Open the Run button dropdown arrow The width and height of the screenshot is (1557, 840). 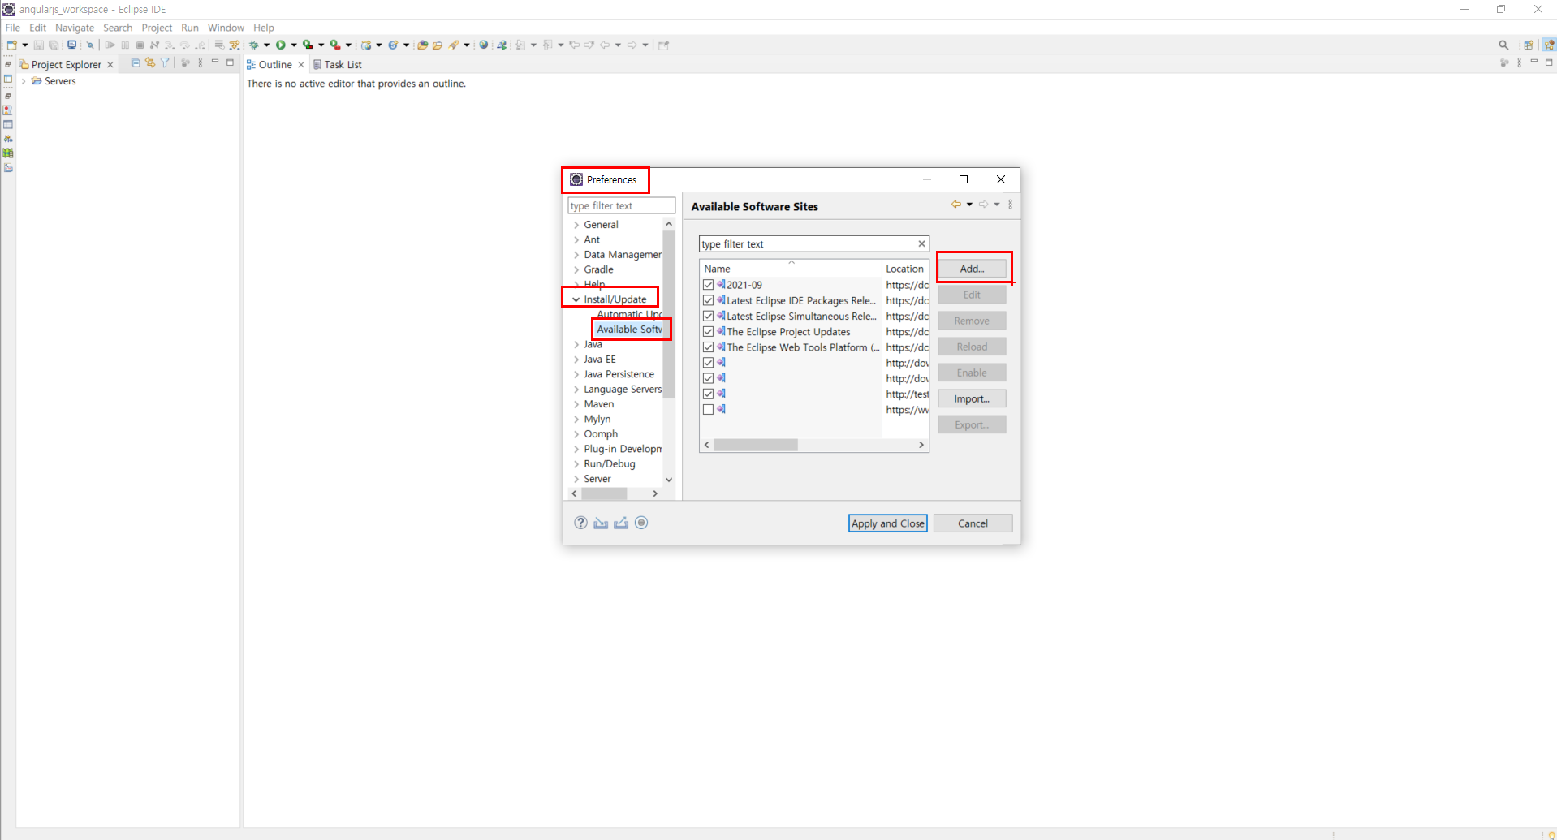click(294, 45)
